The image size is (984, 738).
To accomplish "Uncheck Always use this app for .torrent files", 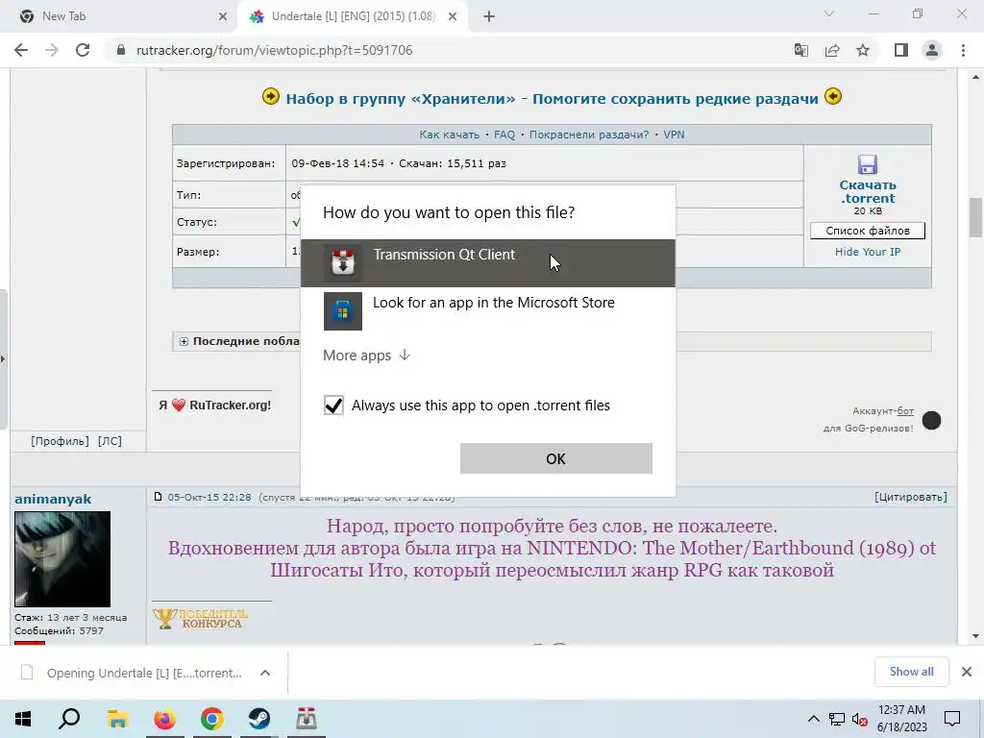I will click(333, 406).
